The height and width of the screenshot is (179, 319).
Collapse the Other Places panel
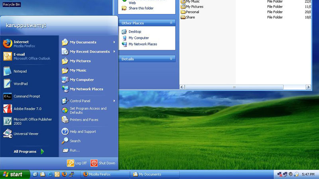tap(171, 23)
